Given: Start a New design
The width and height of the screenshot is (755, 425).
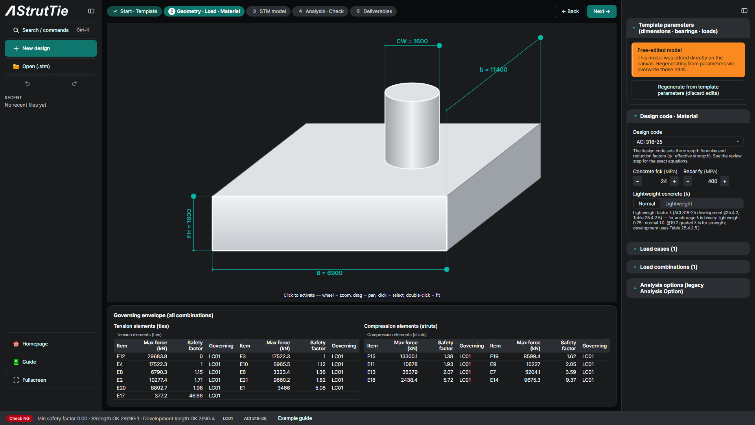Looking at the screenshot, I should coord(51,48).
